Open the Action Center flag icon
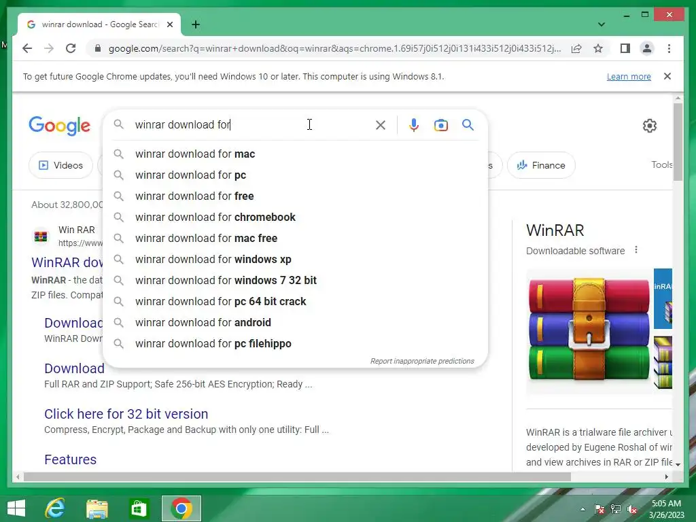This screenshot has width=696, height=522. (599, 509)
